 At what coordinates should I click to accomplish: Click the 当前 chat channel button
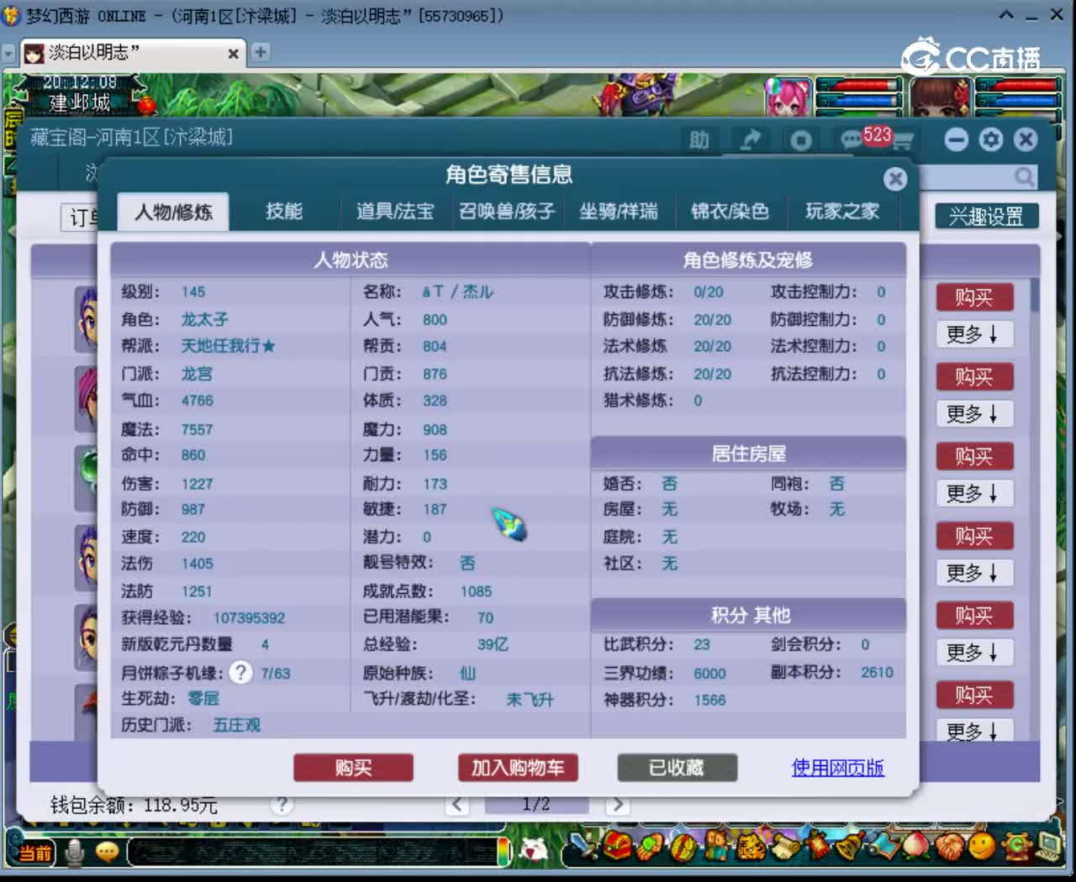click(x=34, y=853)
